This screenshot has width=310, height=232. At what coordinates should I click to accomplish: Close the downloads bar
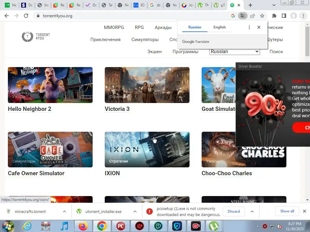[x=305, y=211]
